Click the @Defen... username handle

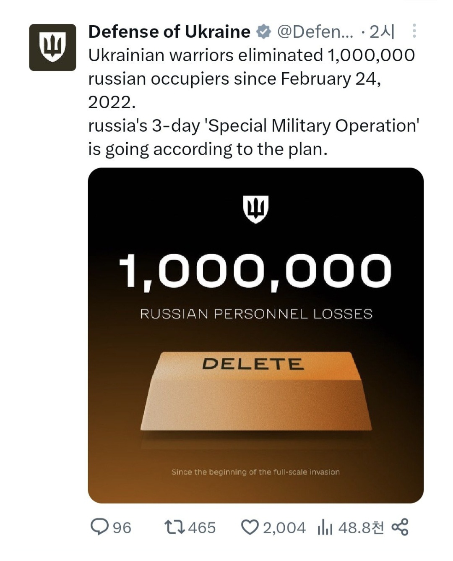316,32
